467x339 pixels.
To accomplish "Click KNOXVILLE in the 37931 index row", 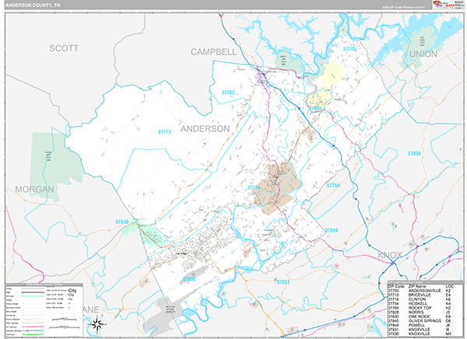I will tap(419, 330).
